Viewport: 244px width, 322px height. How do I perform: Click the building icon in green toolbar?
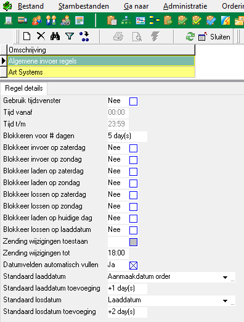coord(9,20)
